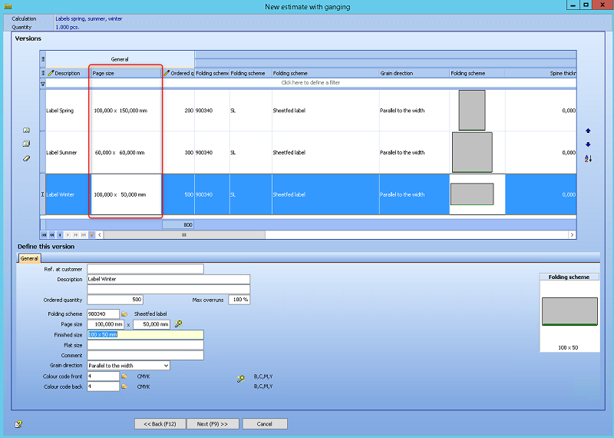The height and width of the screenshot is (438, 614).
Task: Click the Page size width field 100,000 mm
Action: [x=106, y=324]
